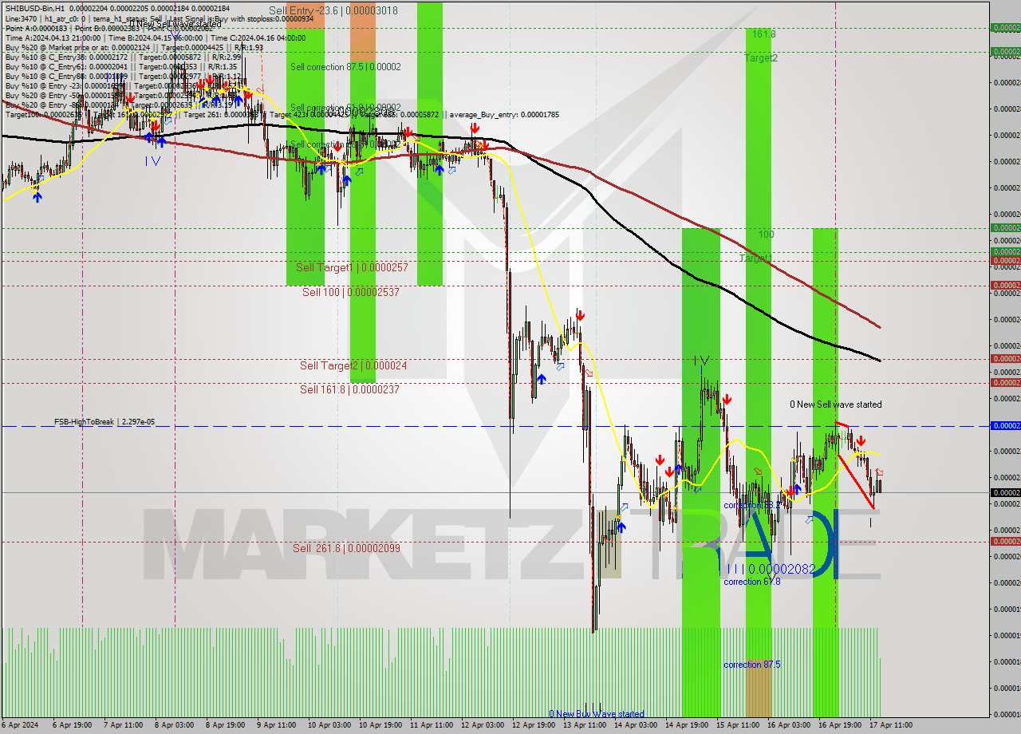The height and width of the screenshot is (734, 1021).
Task: Select the '161.8' Fibonacci label at top
Action: 763,34
